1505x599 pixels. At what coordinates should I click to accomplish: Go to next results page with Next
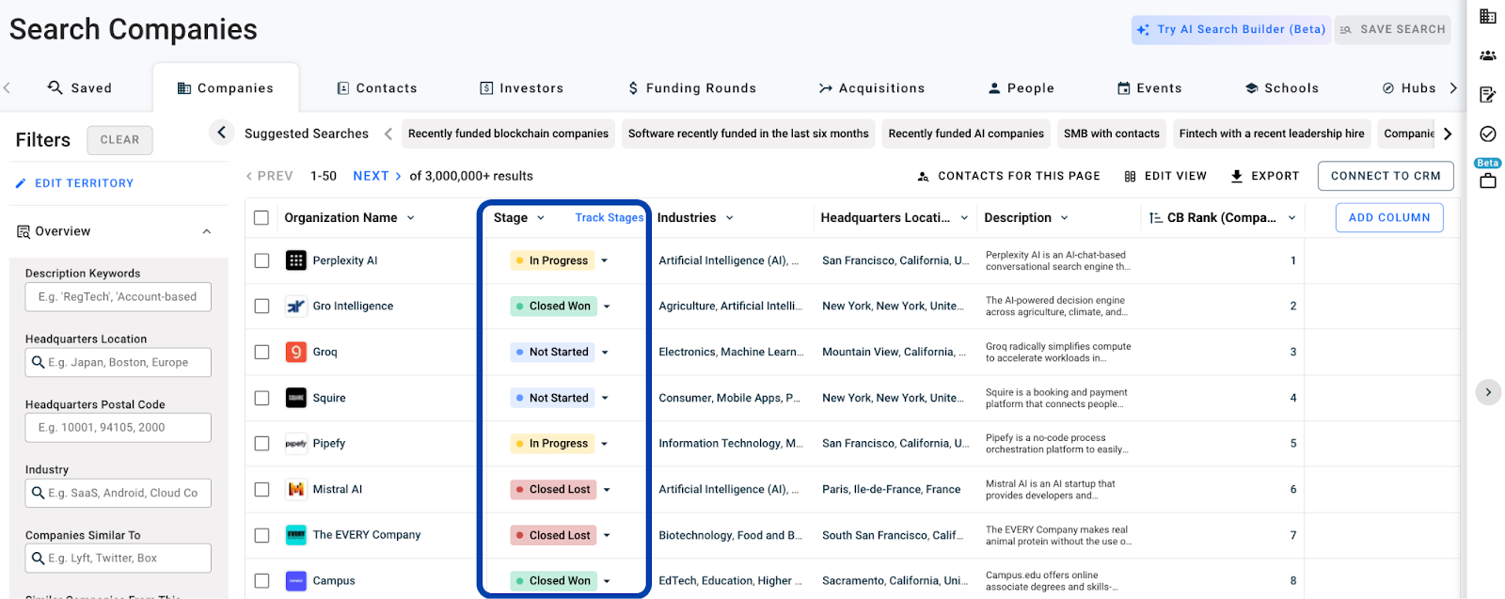point(377,176)
